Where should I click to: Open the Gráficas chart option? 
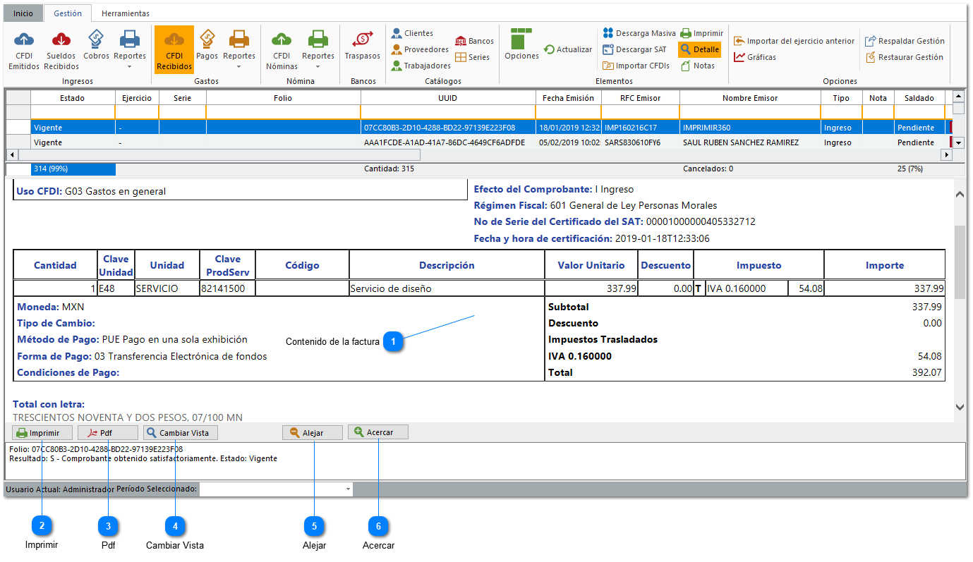(x=755, y=57)
